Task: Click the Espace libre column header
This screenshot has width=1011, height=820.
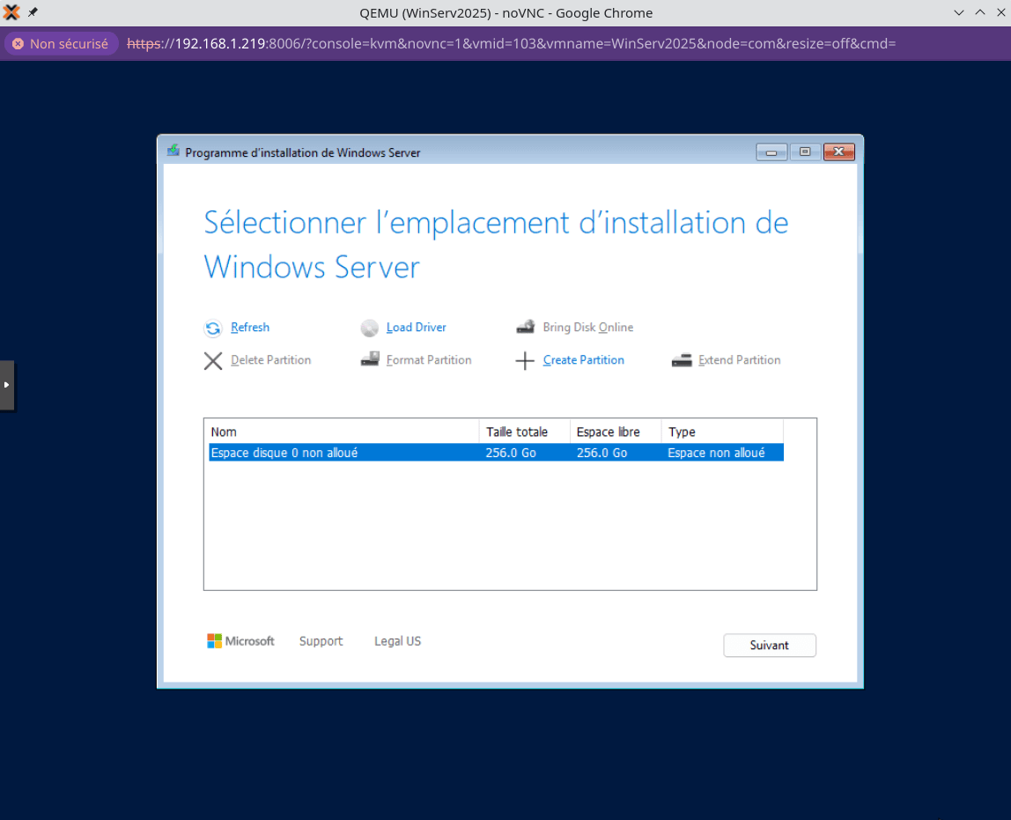Action: click(x=616, y=432)
